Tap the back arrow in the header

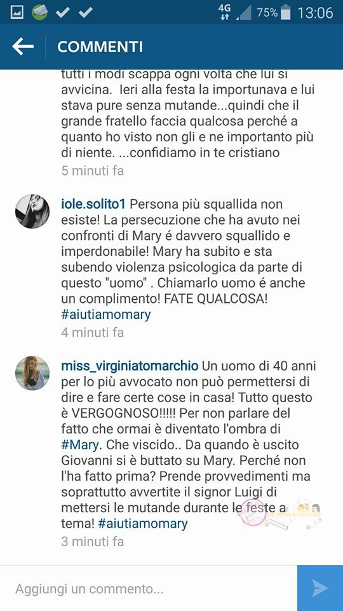(23, 46)
